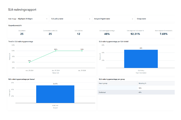Select the Gesprekken count of 25

22,34
